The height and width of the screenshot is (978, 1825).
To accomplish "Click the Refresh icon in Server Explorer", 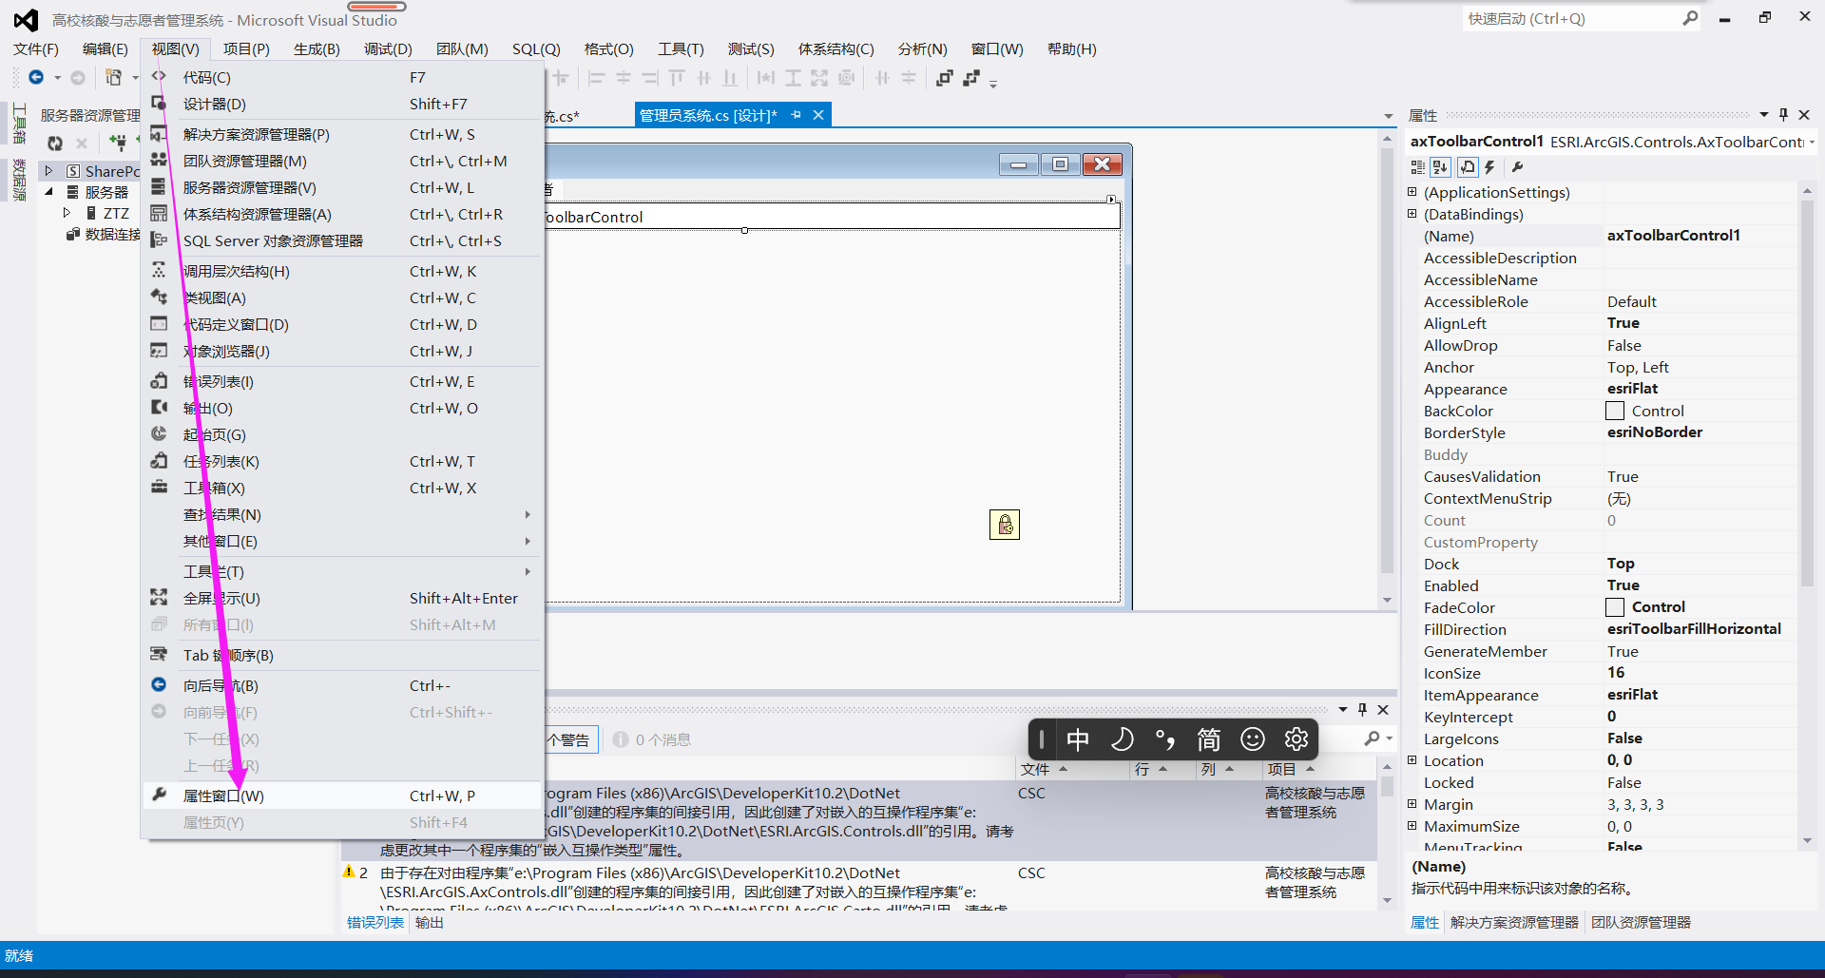I will (55, 143).
